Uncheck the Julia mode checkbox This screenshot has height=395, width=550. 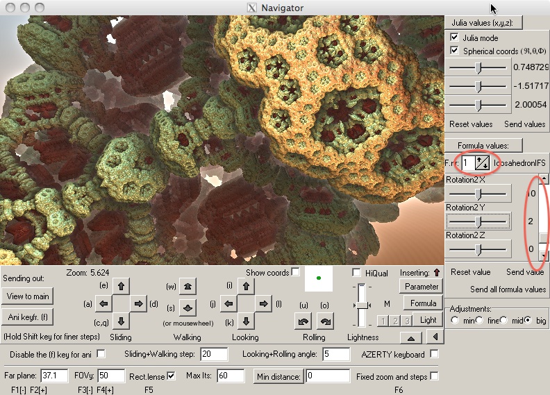[x=454, y=37]
